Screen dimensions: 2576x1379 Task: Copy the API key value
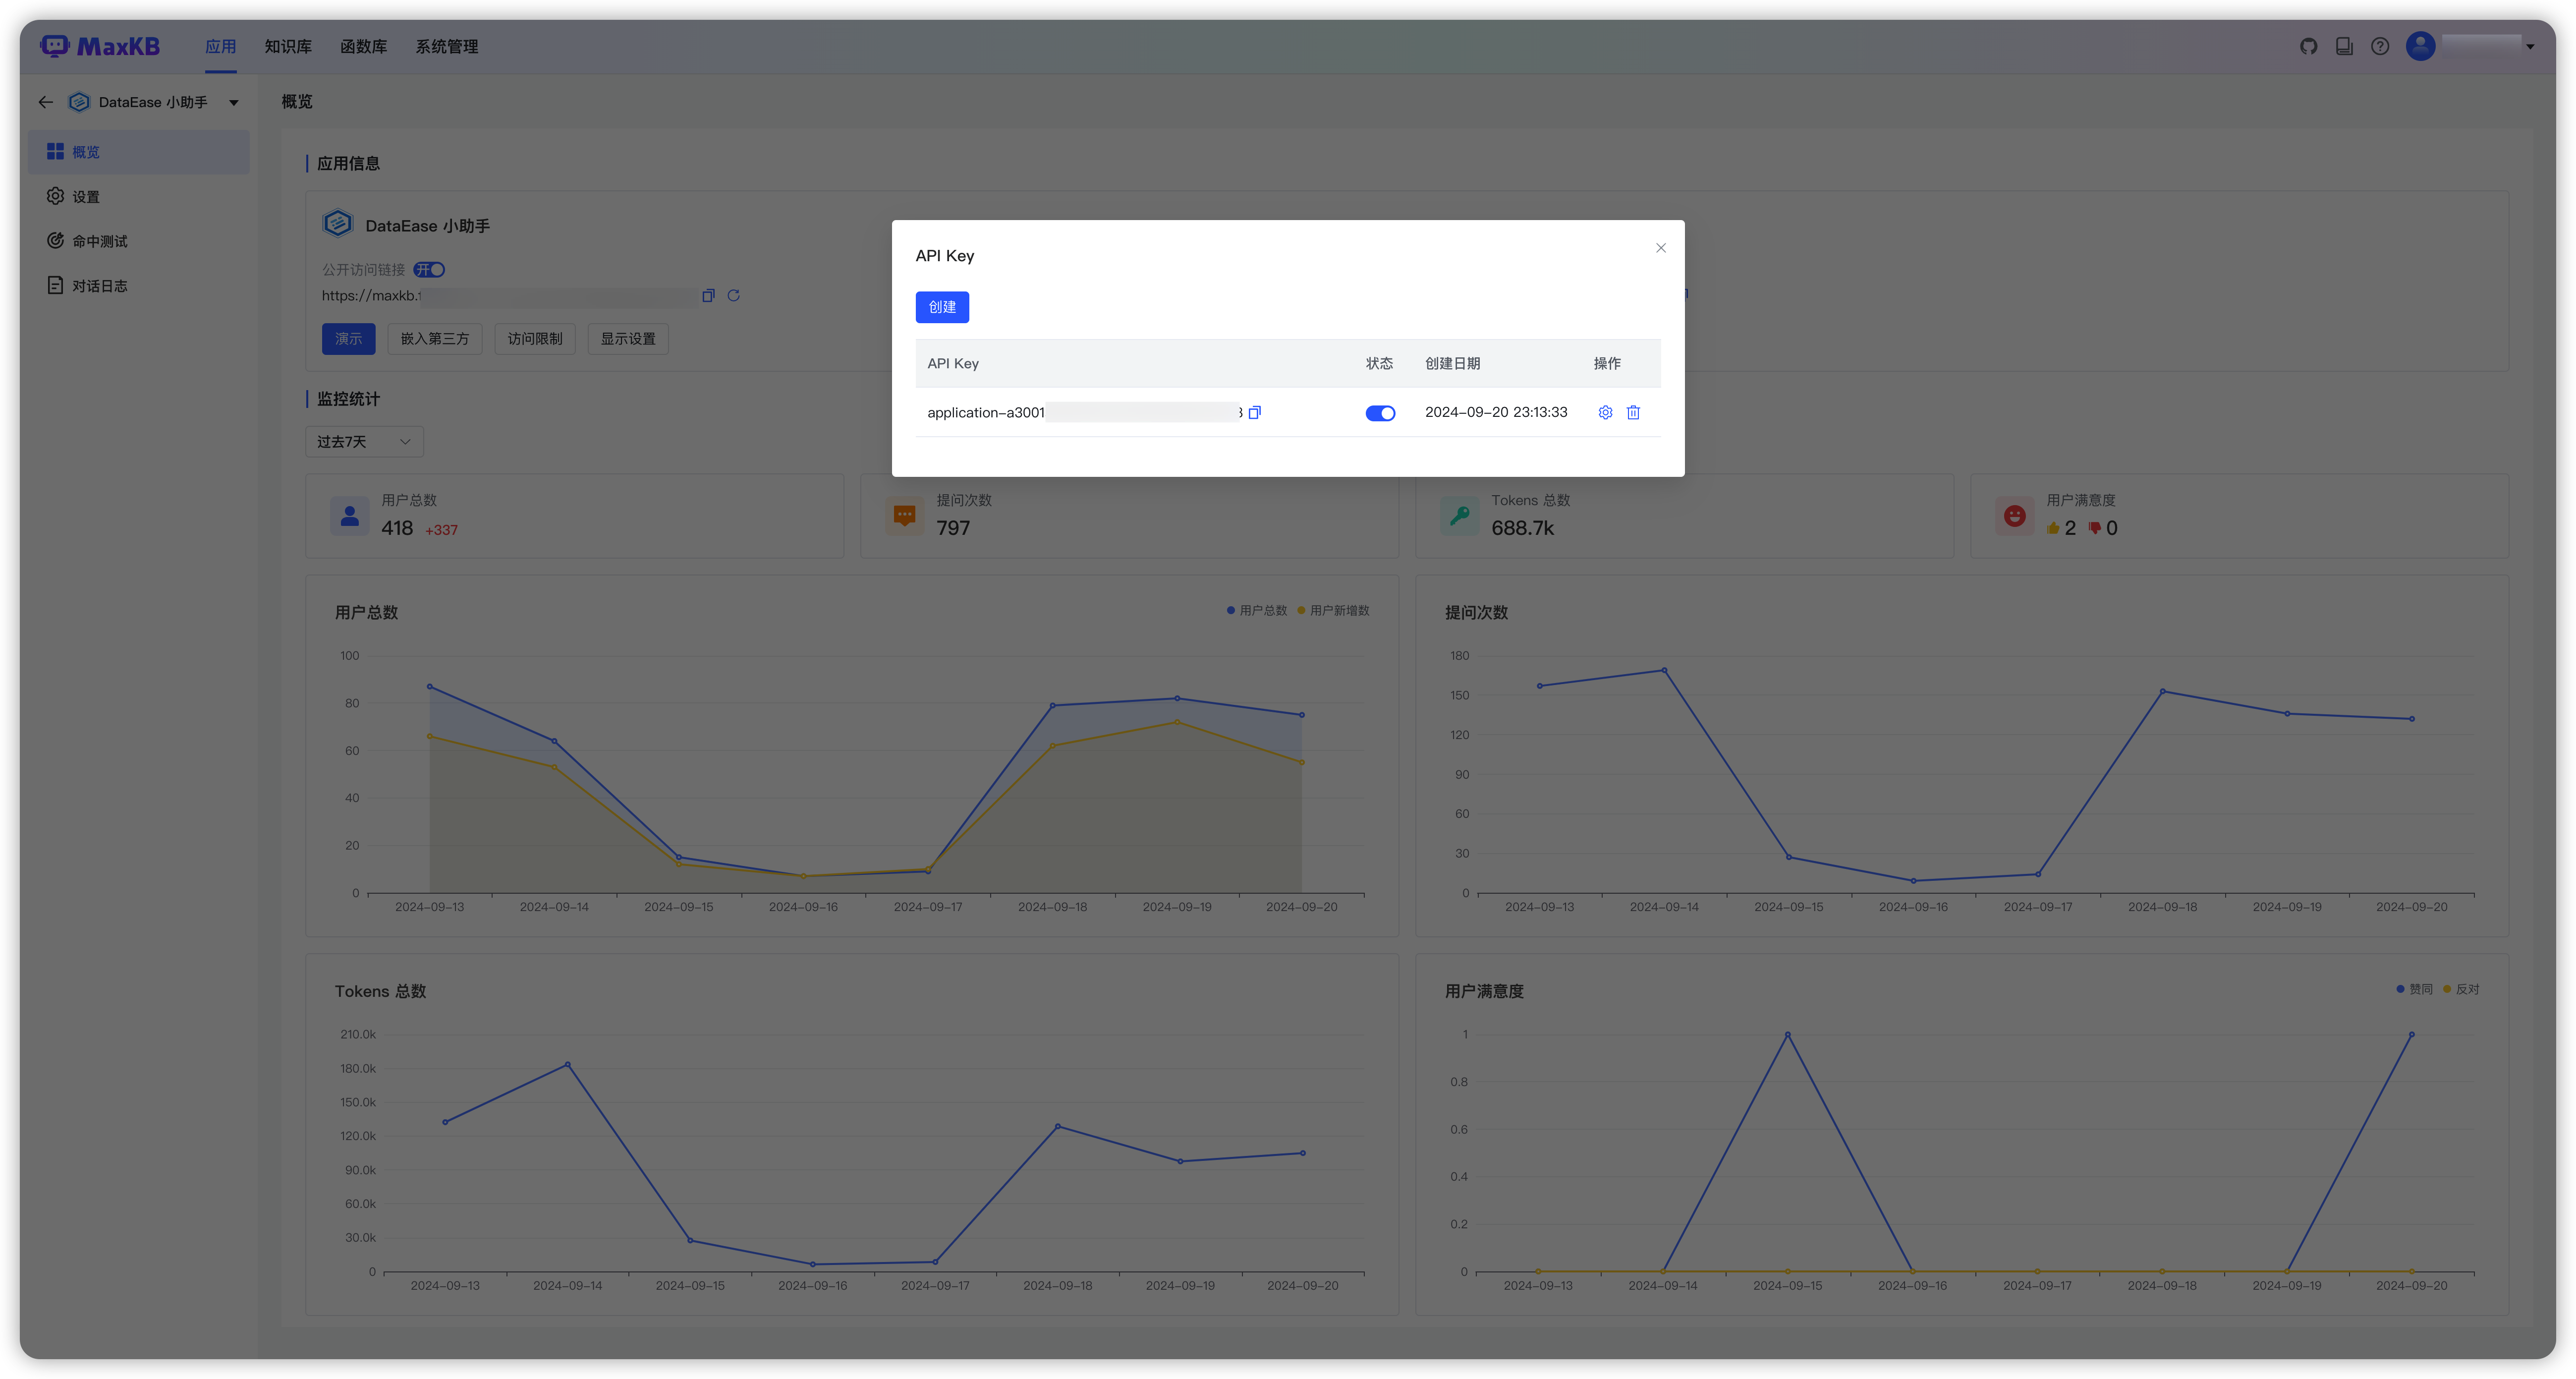(1255, 412)
